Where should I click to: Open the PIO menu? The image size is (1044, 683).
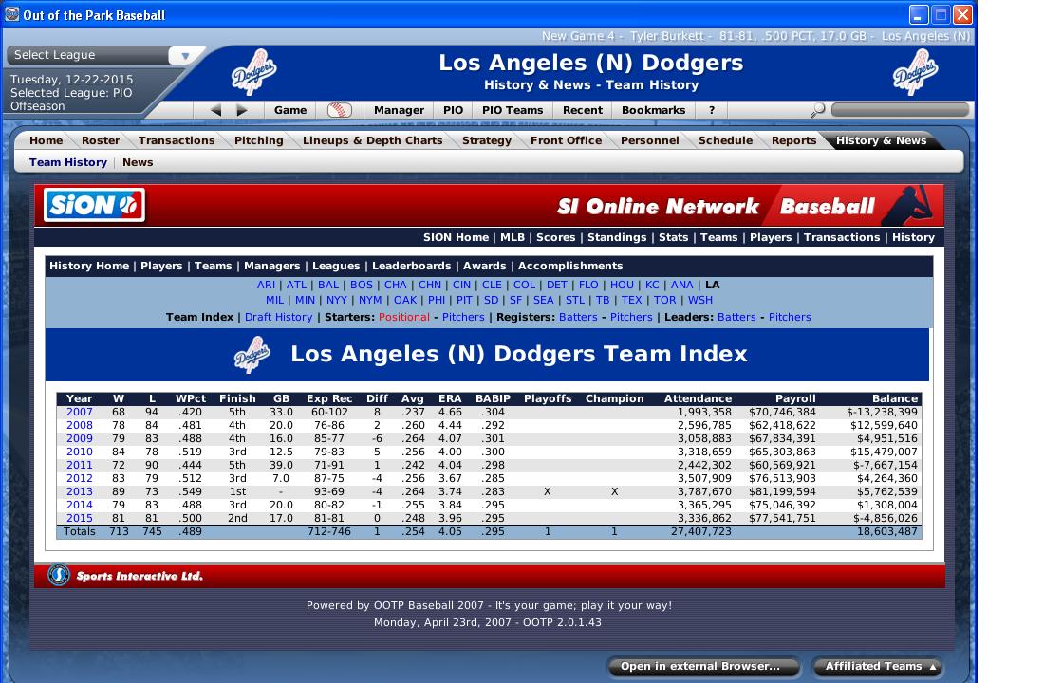click(x=454, y=110)
